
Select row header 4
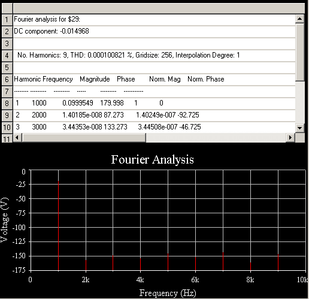[x=7, y=56]
